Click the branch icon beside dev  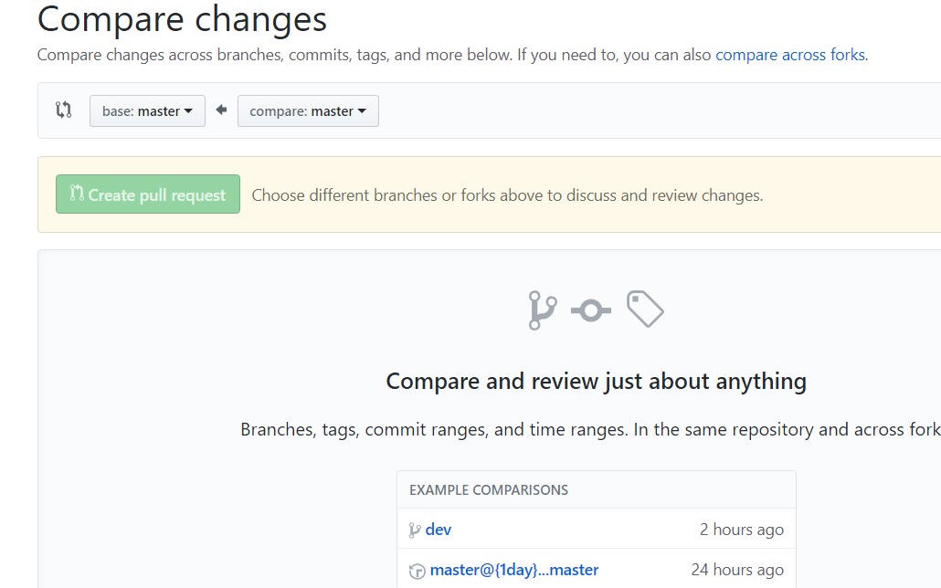tap(415, 530)
